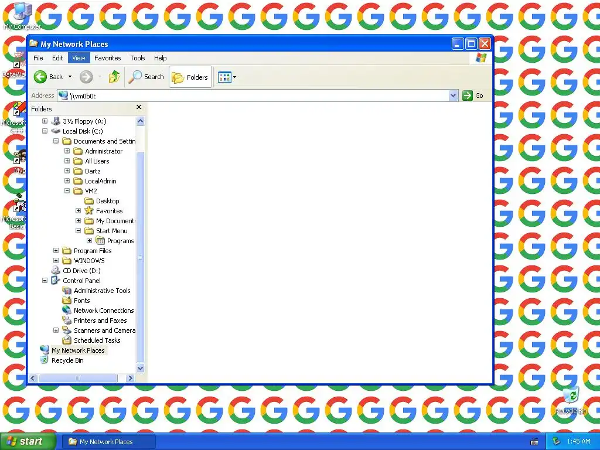Expand the 3½ Floppy (A:) node
The width and height of the screenshot is (600, 450).
click(x=45, y=121)
